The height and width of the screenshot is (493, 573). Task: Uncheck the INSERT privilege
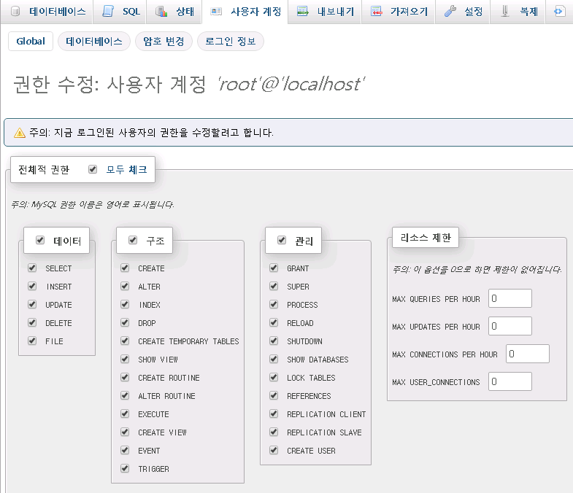(x=32, y=286)
